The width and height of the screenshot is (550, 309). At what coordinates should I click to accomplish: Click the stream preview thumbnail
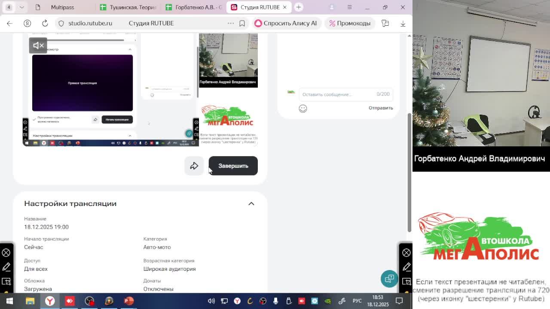coord(140,90)
